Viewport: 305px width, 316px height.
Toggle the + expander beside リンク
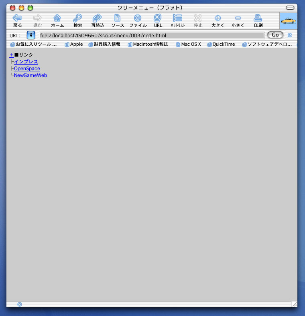pos(12,55)
